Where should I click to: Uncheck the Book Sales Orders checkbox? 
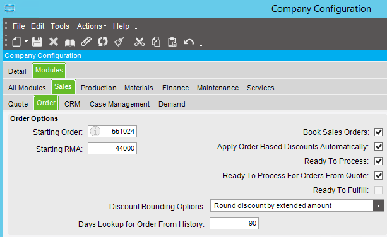click(378, 132)
